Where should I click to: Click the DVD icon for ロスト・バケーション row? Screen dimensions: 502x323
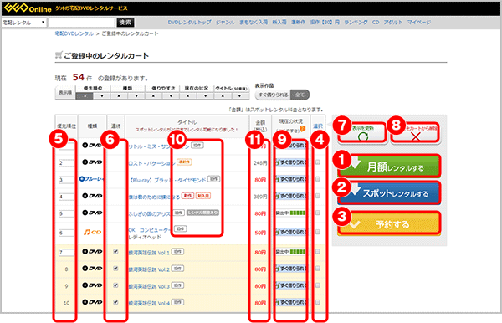[92, 162]
